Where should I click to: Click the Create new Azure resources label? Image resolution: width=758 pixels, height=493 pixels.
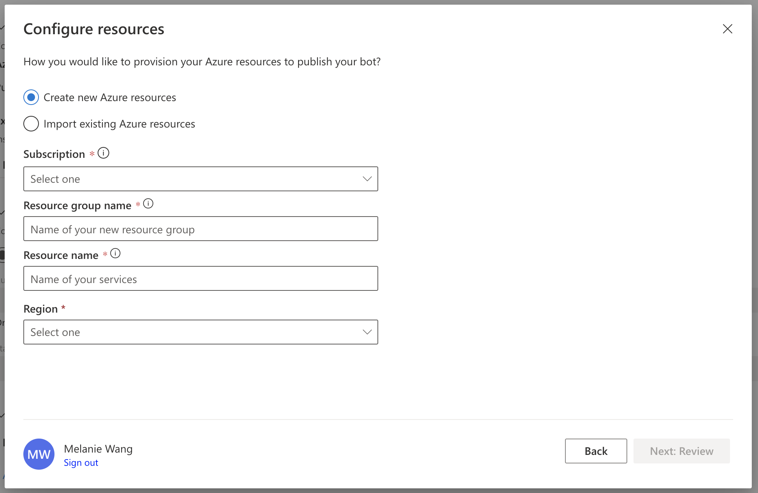point(110,97)
